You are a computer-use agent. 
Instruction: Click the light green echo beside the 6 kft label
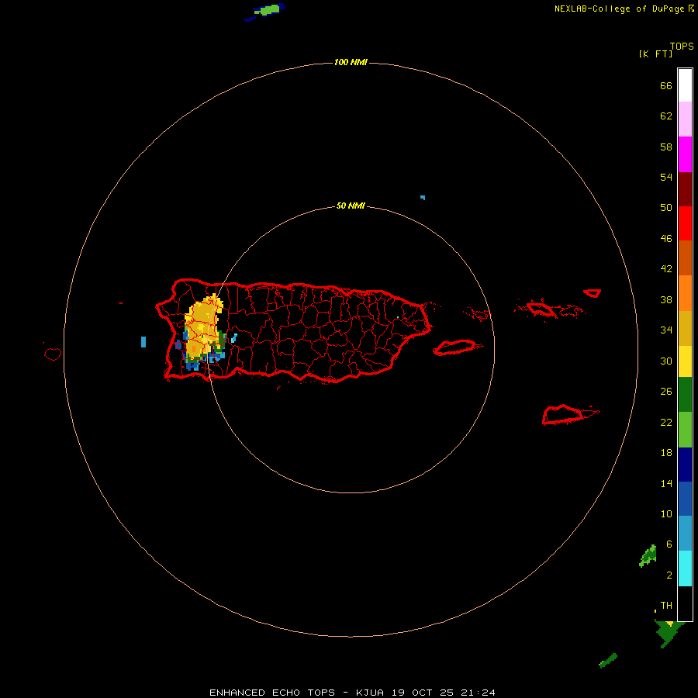648,556
